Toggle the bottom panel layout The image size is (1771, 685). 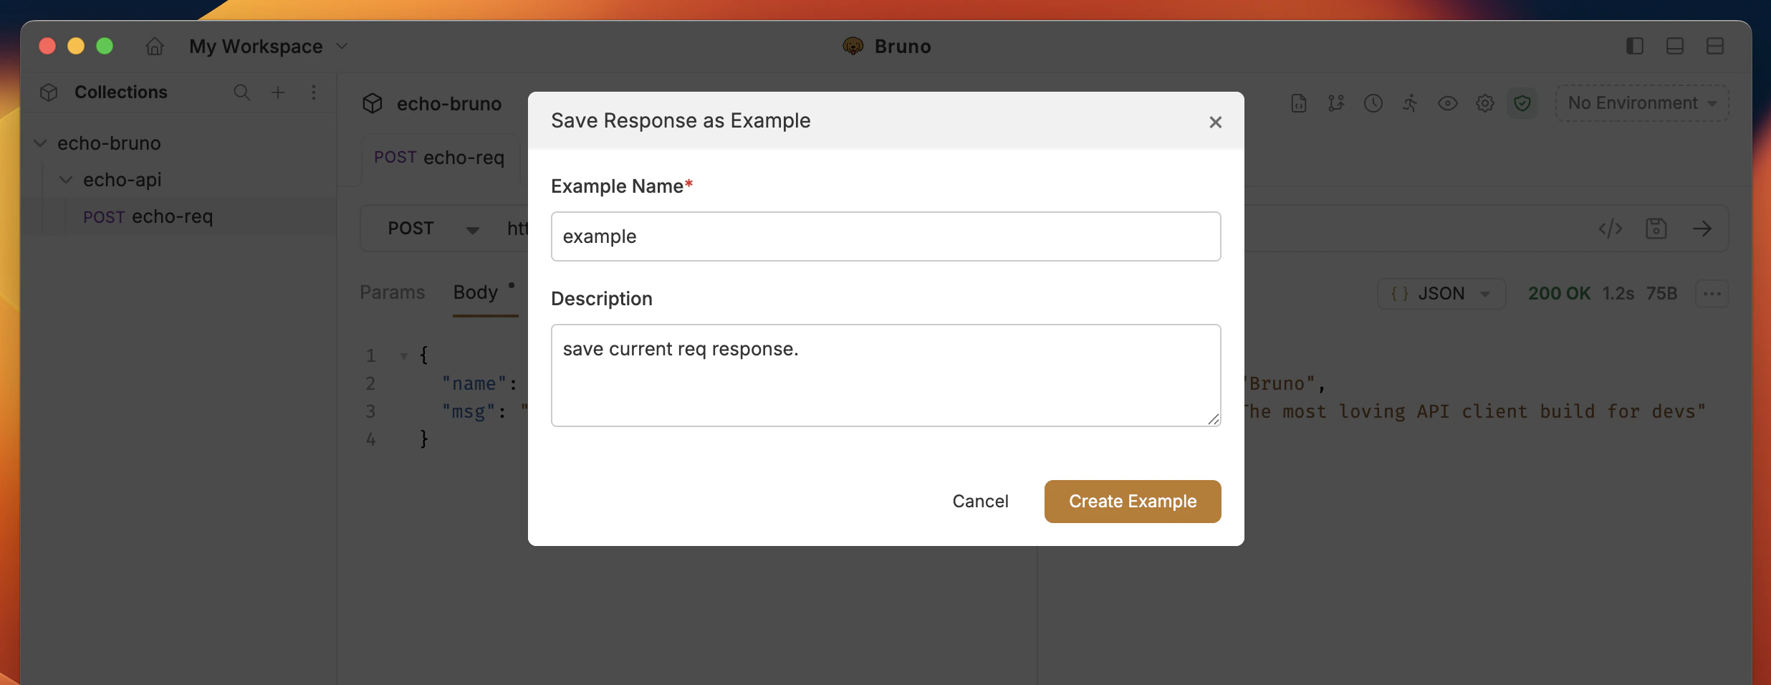pyautogui.click(x=1674, y=46)
